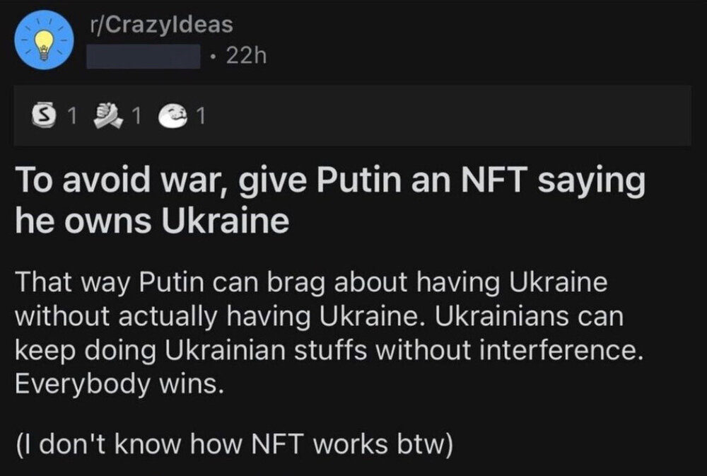The width and height of the screenshot is (707, 476).
Task: Click the 22h post timestamp
Action: click(243, 55)
